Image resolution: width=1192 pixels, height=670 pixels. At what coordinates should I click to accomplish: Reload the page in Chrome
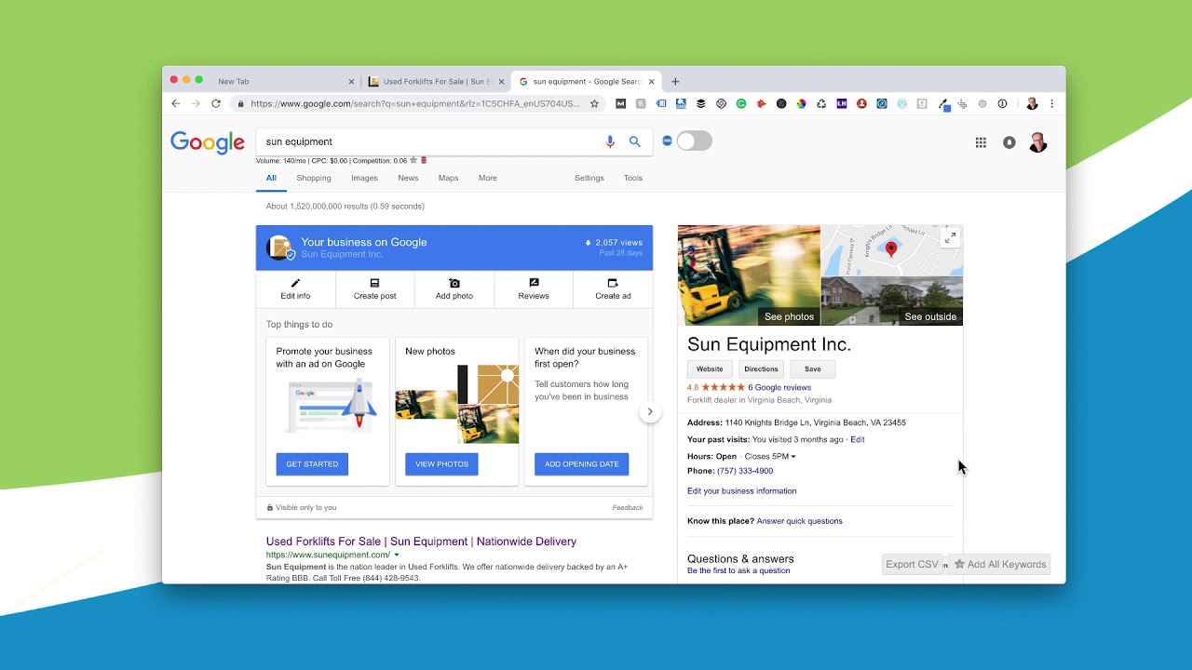[x=216, y=104]
